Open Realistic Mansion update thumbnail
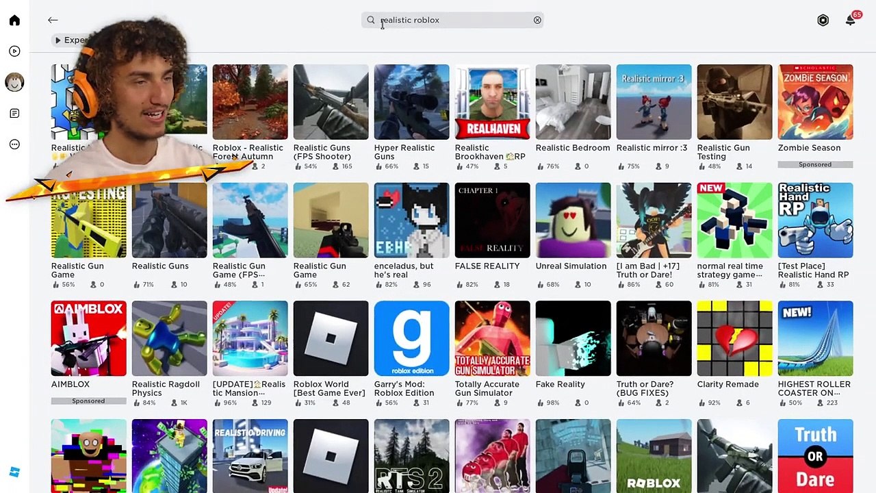Viewport: 876px width, 493px height. pos(250,338)
